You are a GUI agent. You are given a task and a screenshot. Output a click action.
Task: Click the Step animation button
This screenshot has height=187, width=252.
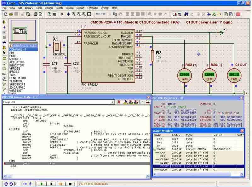tap(51, 184)
